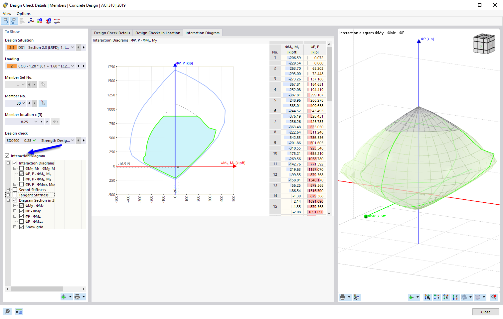Screen dimensions: 503x319
Task: Go to the next Design Situation arrow
Action: (84, 48)
